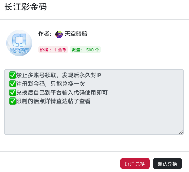Click the checkmark beside 兑换后自己到平台
The width and height of the screenshot is (189, 172).
13,92
